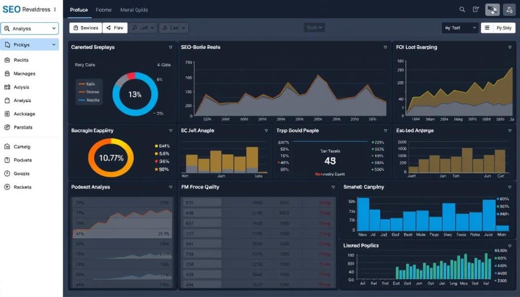
Task: Open the By Teit sort dropdown
Action: (x=460, y=28)
